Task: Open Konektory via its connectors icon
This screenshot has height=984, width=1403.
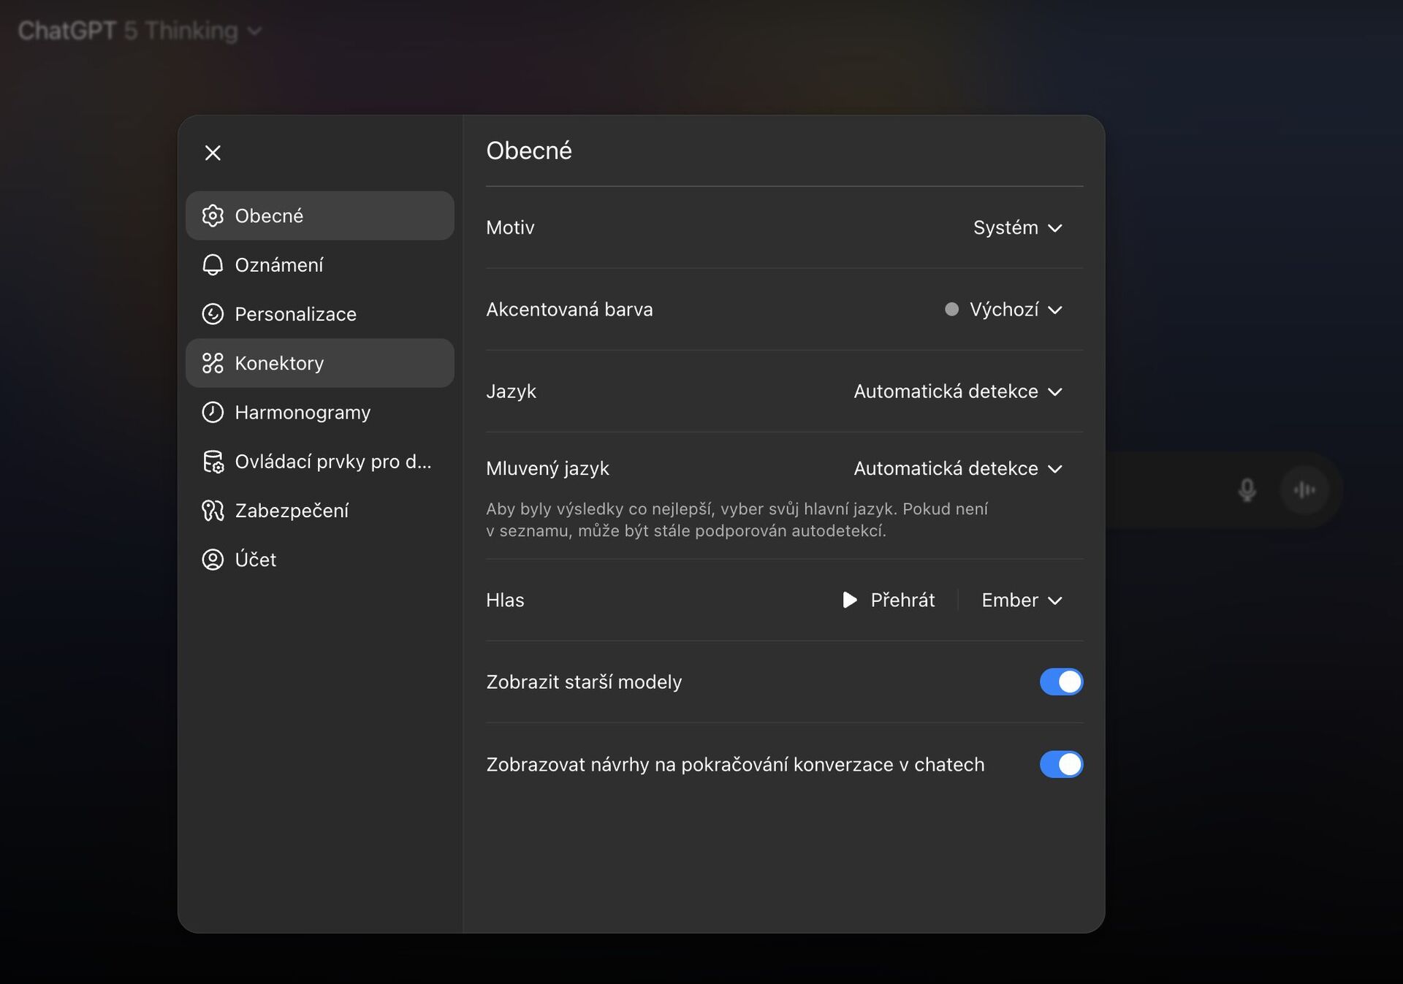Action: [x=213, y=363]
